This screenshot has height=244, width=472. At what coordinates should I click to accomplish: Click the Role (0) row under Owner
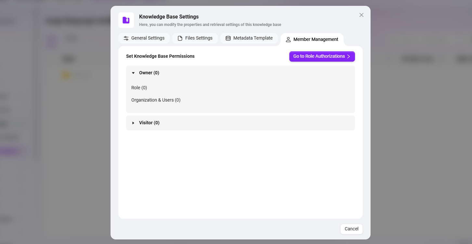pos(139,88)
